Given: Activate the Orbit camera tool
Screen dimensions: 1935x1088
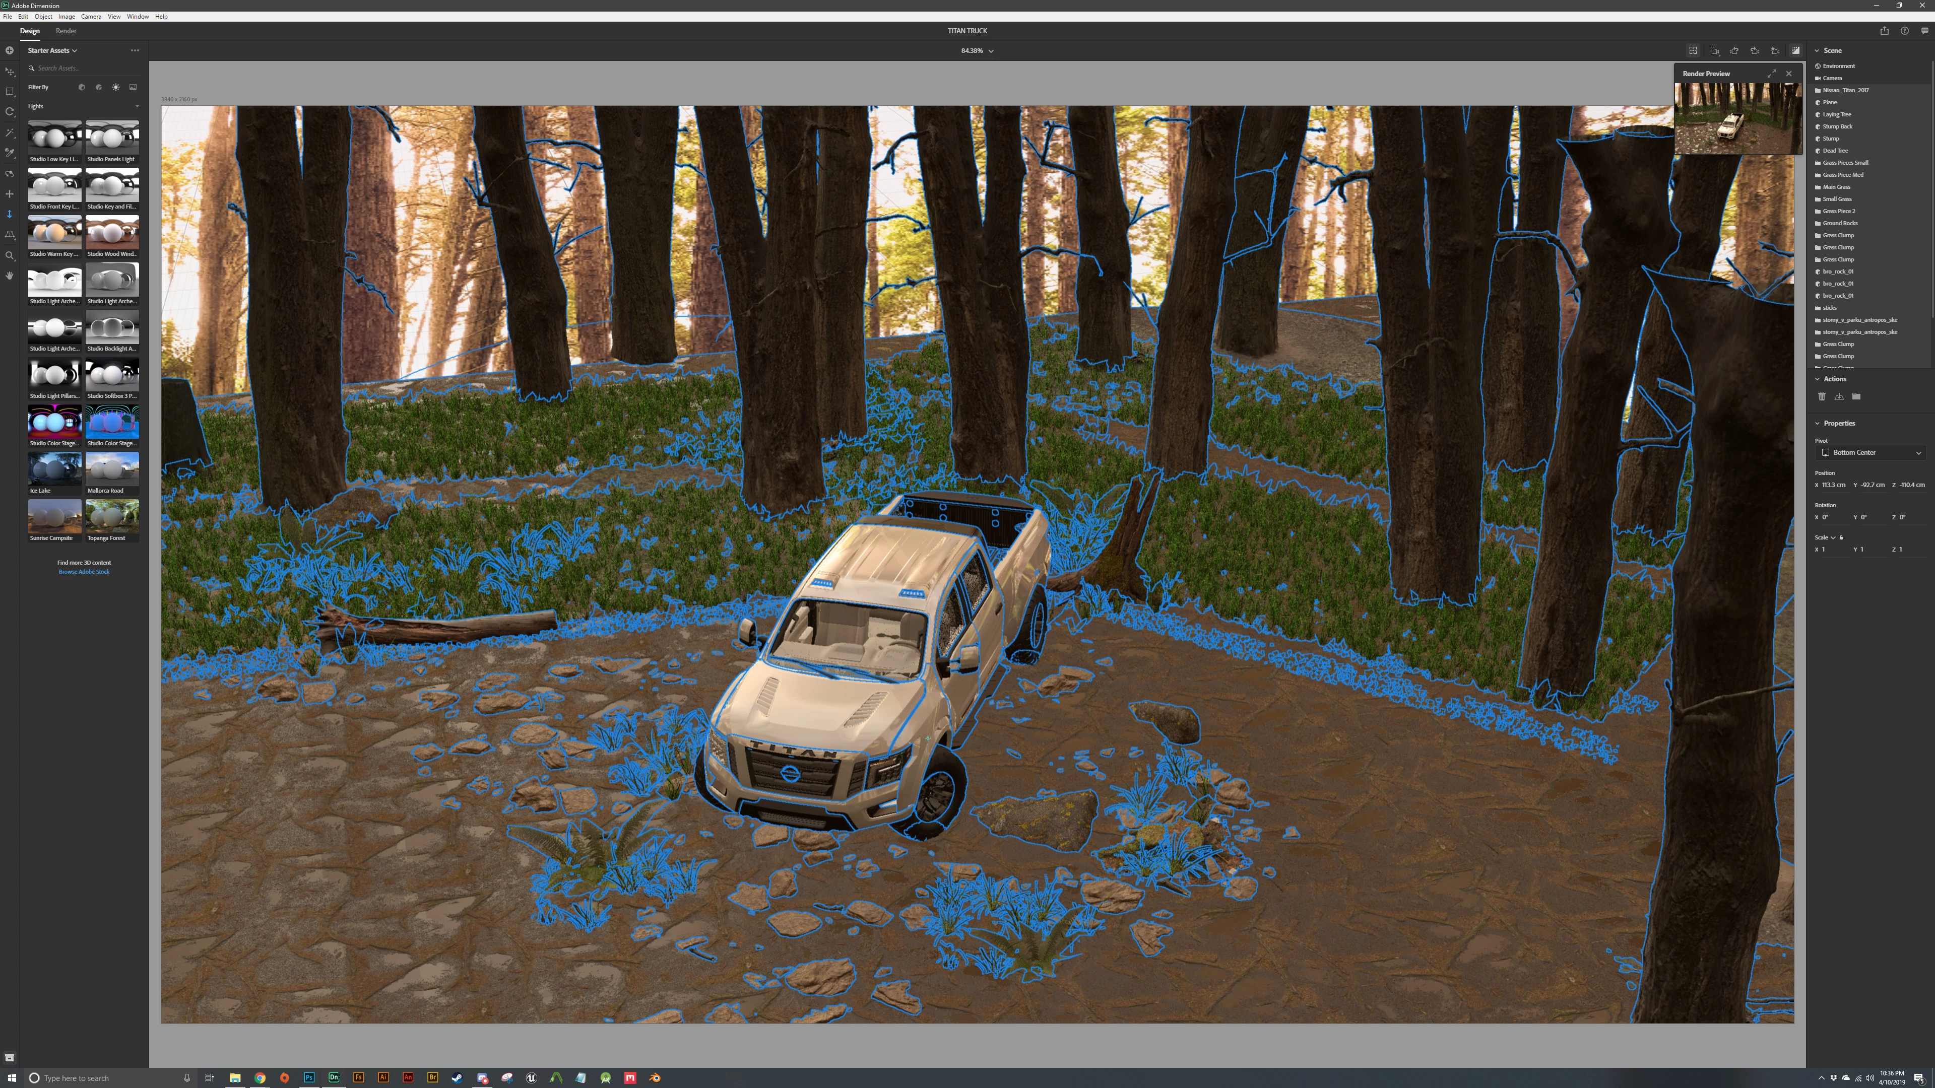Looking at the screenshot, I should (x=10, y=173).
